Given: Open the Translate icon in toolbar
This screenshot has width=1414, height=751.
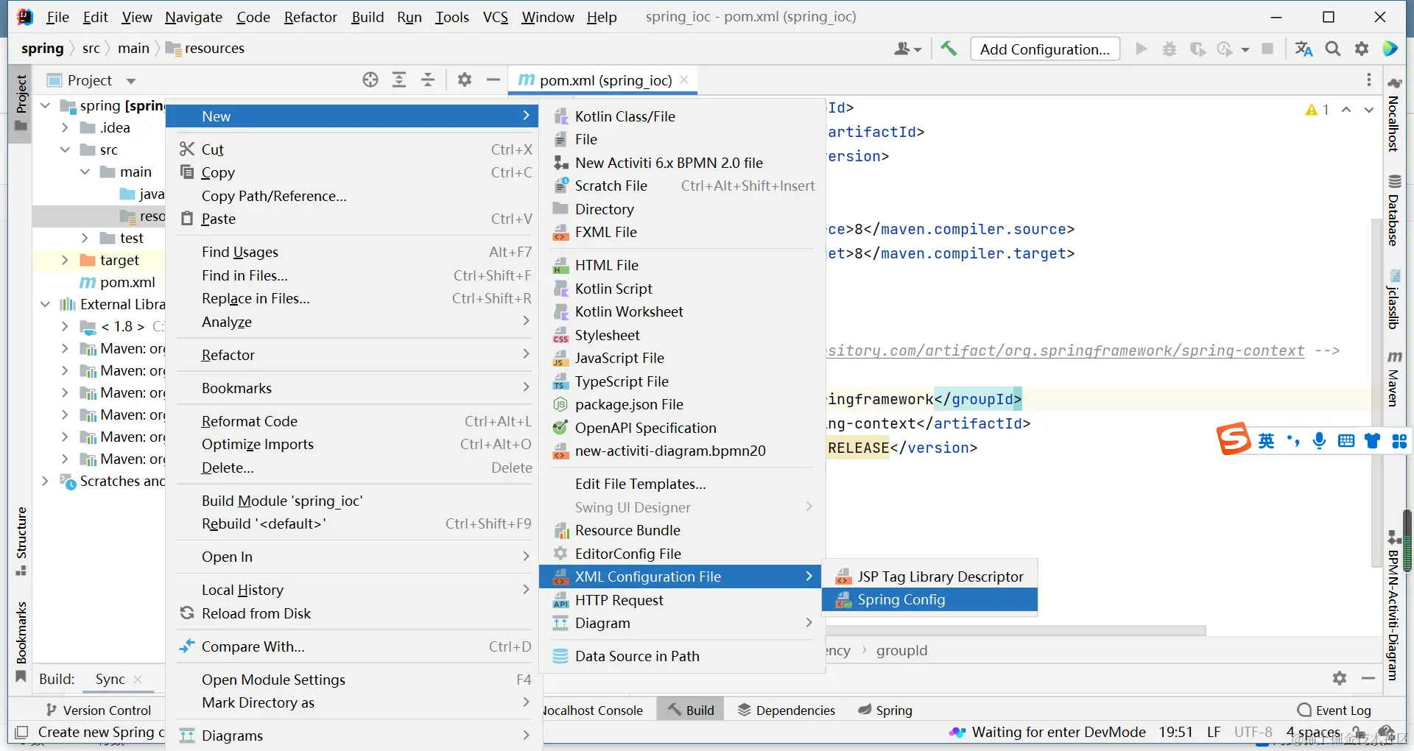Looking at the screenshot, I should 1304,49.
